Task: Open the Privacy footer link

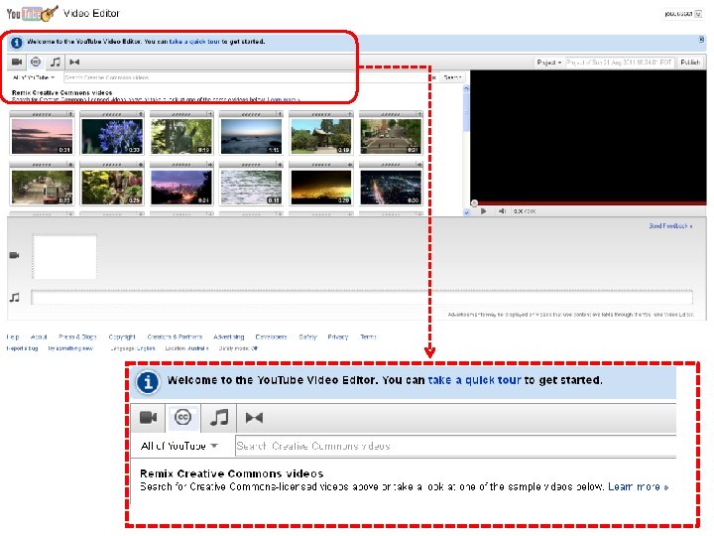Action: coord(338,336)
